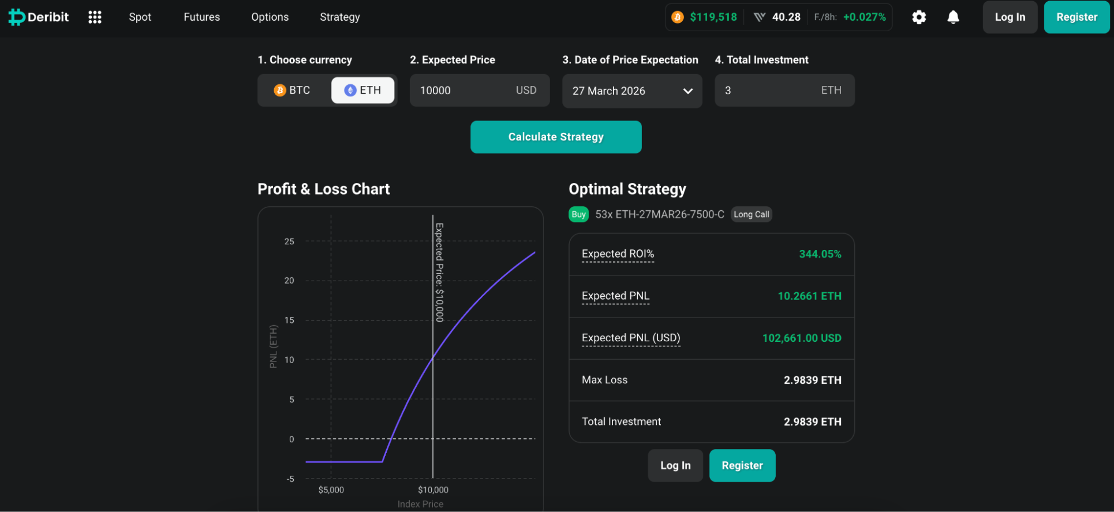Open the 27 March 2026 expiration dropdown

pyautogui.click(x=631, y=90)
